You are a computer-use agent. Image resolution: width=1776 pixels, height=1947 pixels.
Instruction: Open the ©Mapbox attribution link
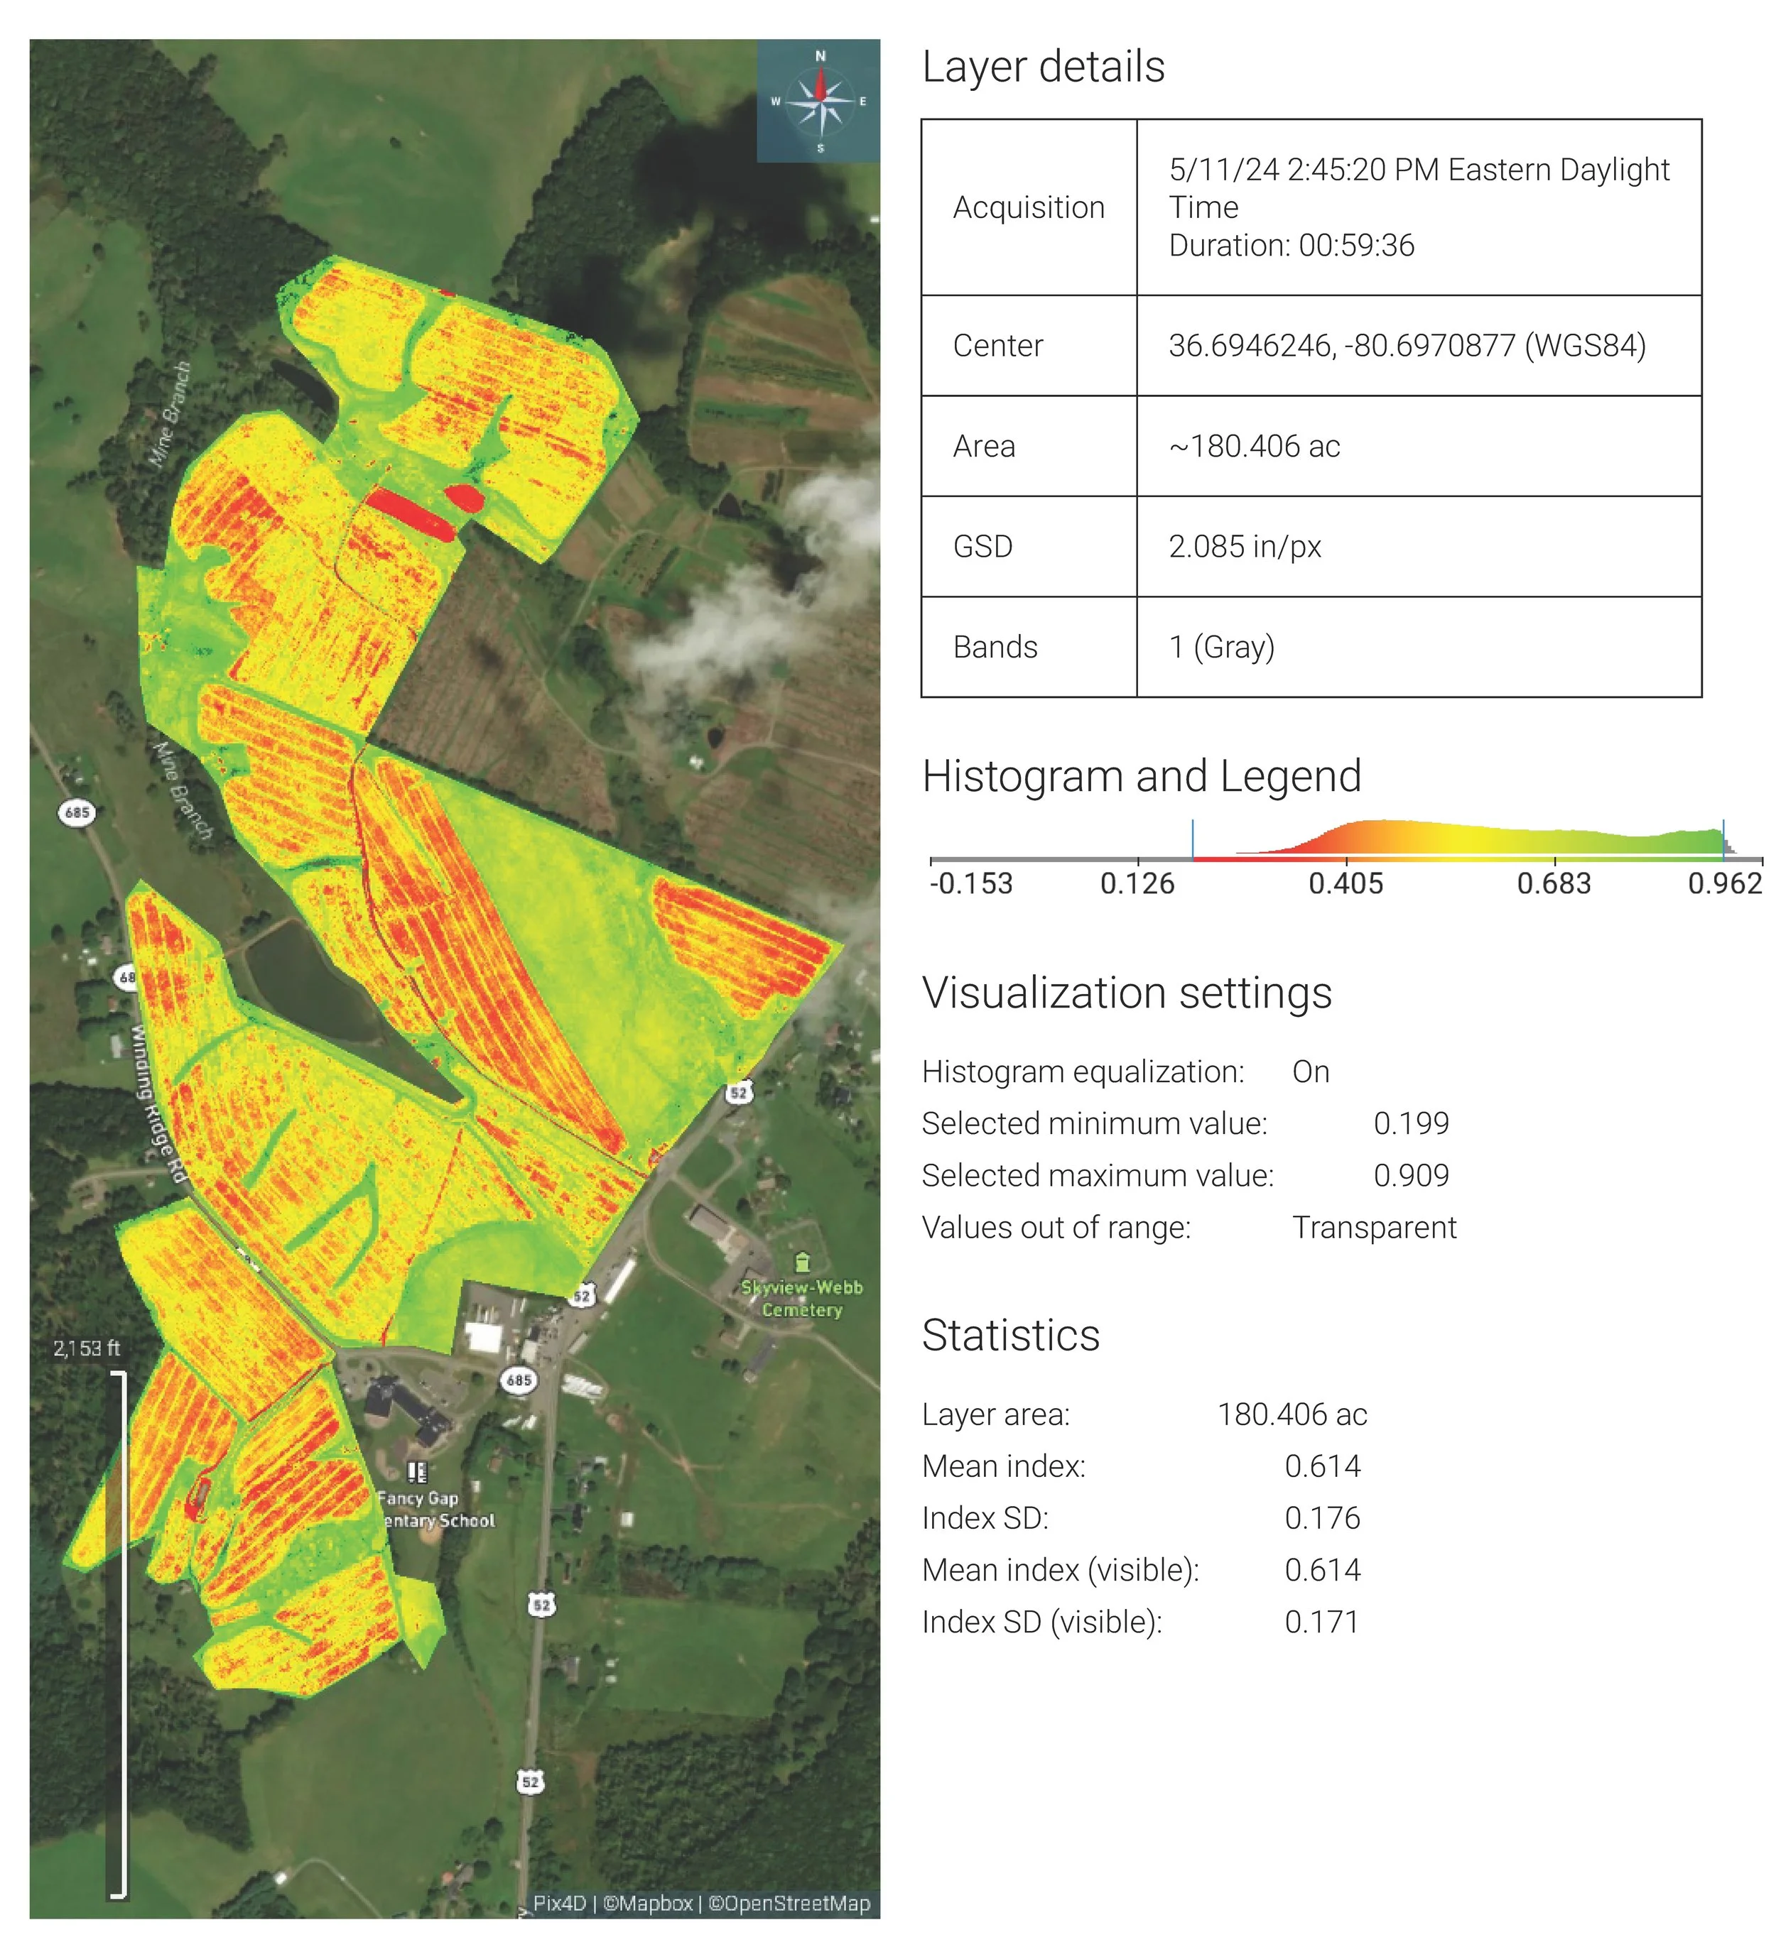point(647,1902)
